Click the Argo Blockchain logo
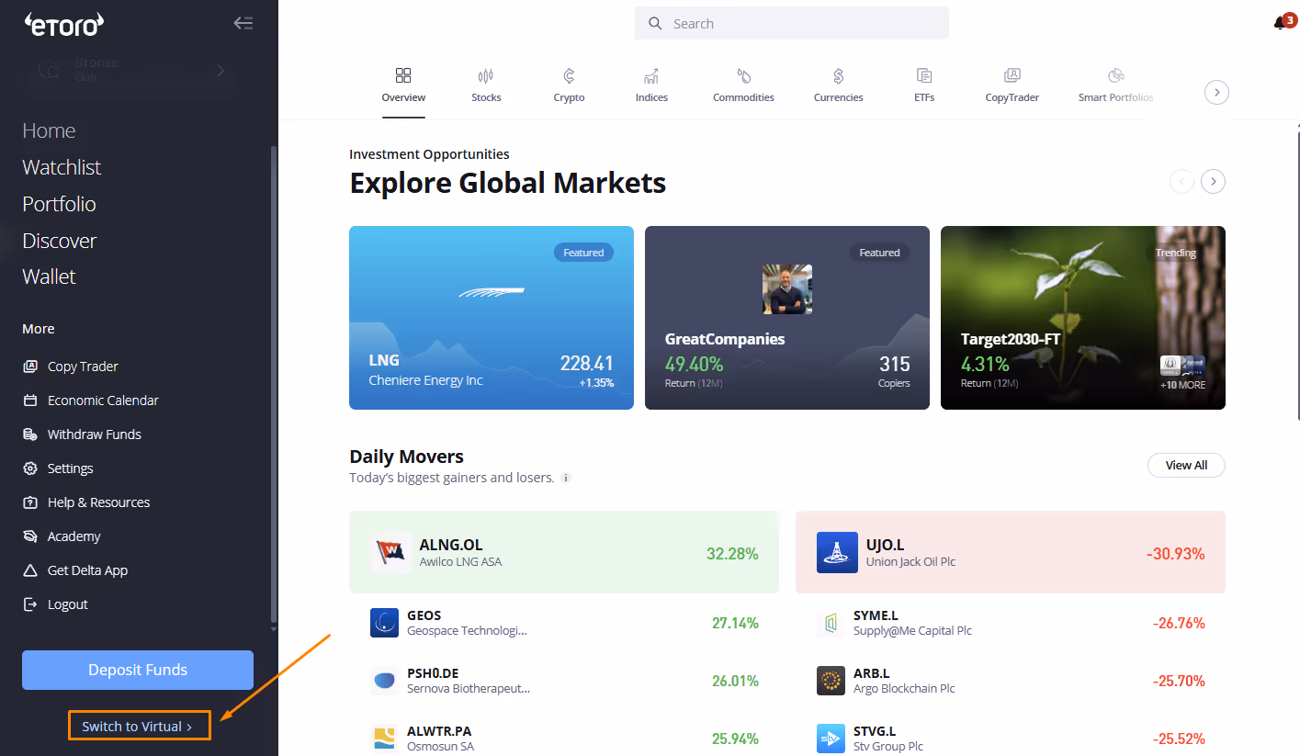Image resolution: width=1300 pixels, height=756 pixels. pos(831,681)
